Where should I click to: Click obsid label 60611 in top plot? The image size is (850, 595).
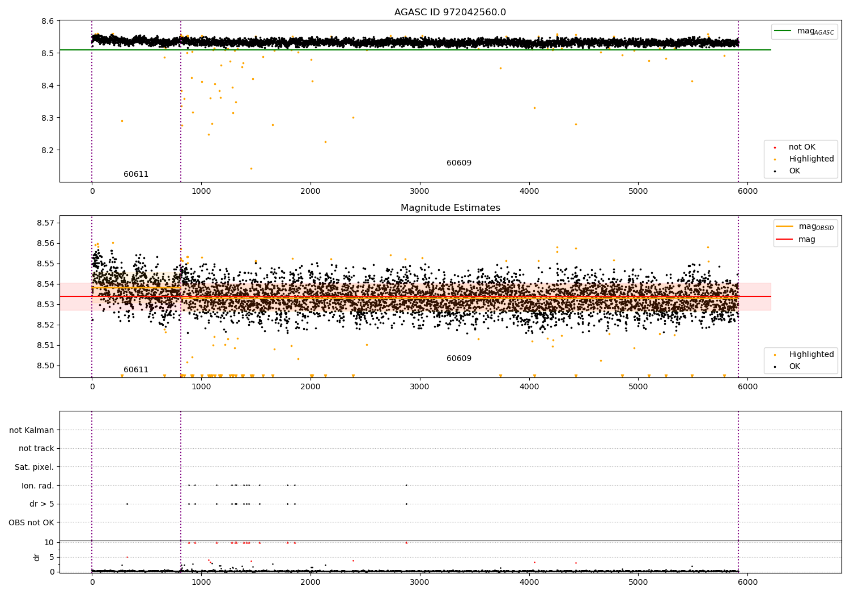[x=136, y=175]
